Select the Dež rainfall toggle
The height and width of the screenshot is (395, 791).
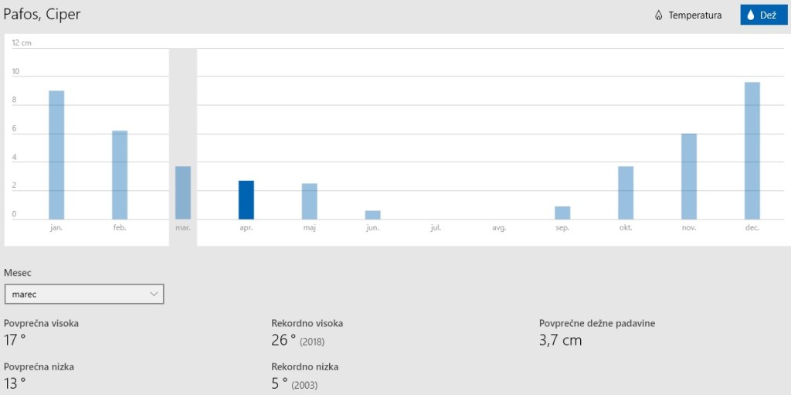[x=763, y=15]
